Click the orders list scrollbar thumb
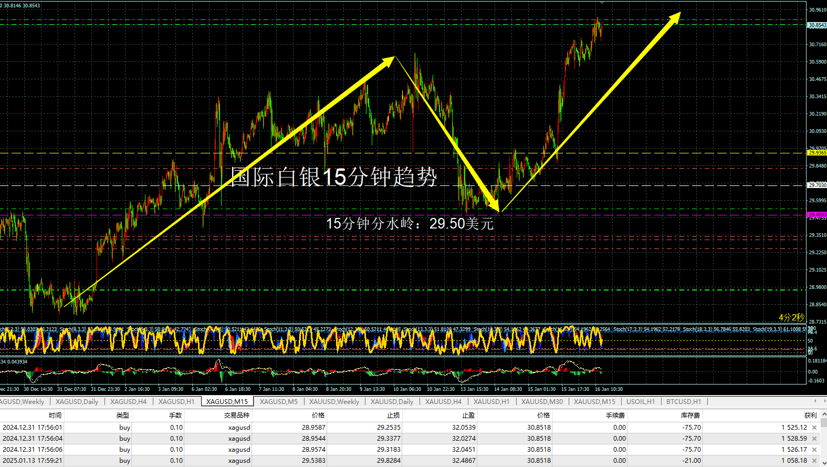The width and height of the screenshot is (827, 467). click(823, 422)
